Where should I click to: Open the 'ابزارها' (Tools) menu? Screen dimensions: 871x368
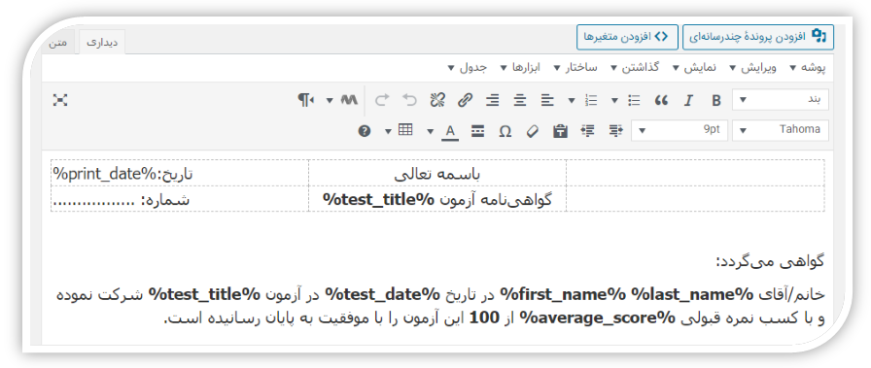point(520,68)
